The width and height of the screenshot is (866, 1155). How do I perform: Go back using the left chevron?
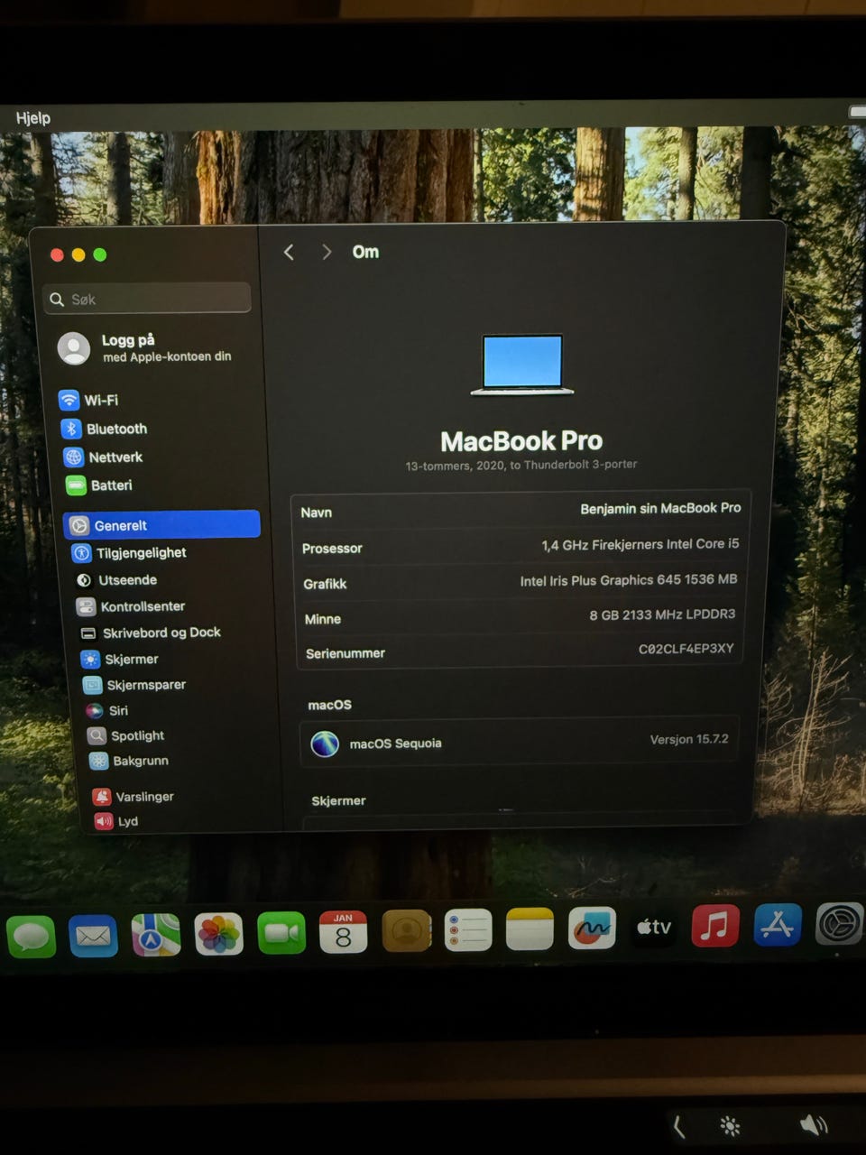click(289, 253)
